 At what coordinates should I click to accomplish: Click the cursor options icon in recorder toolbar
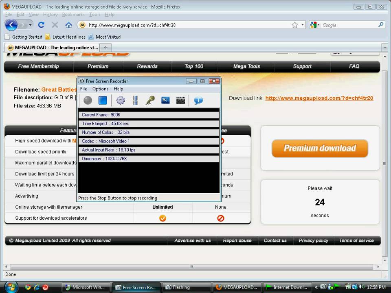pyautogui.click(x=165, y=101)
